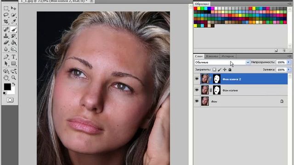Open the Образцы panel menu
The image size is (294, 165).
(x=289, y=4)
